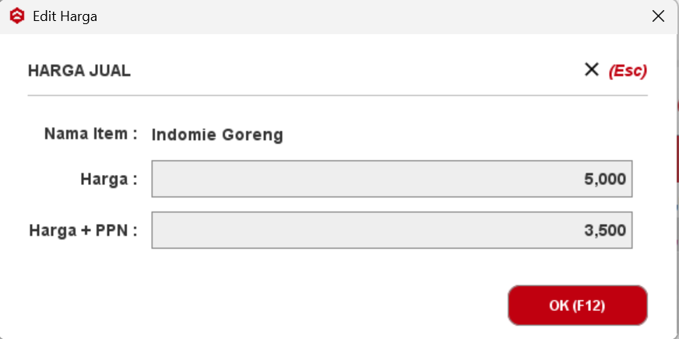Click the red (Esc) label
Viewport: 679px width, 339px height.
click(628, 71)
